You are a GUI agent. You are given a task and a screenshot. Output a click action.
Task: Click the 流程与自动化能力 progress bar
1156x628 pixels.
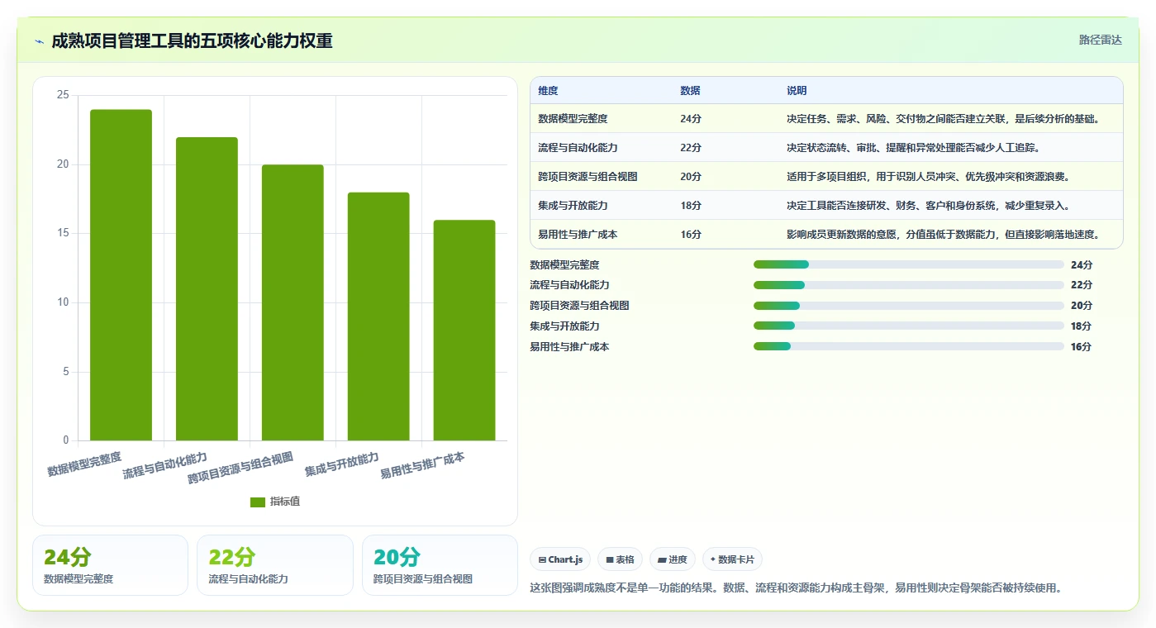pos(908,285)
